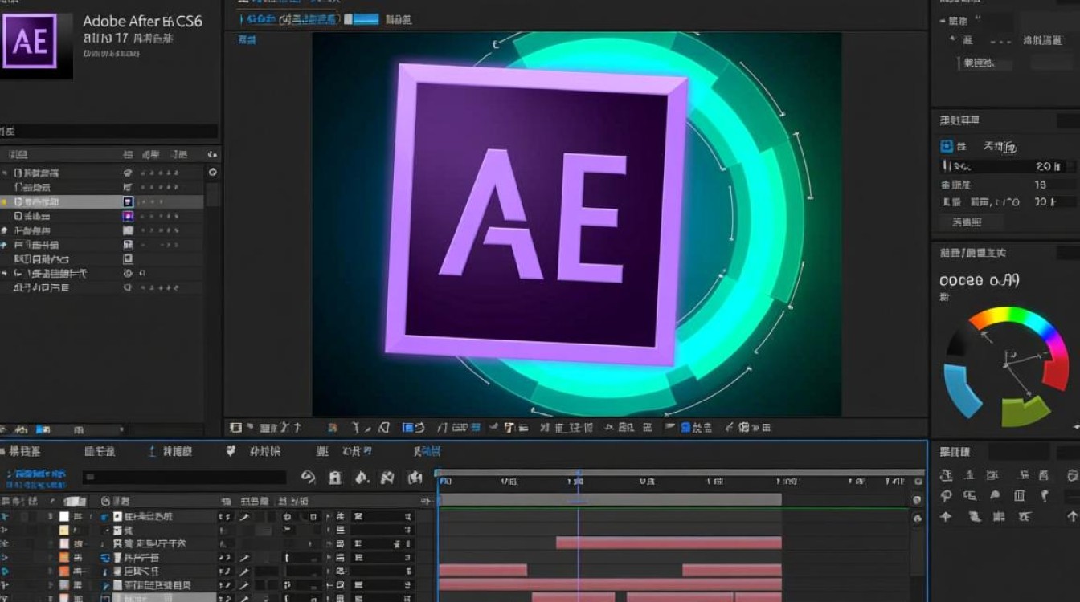
Task: Click the lock icon in the timeline header
Action: pos(335,478)
